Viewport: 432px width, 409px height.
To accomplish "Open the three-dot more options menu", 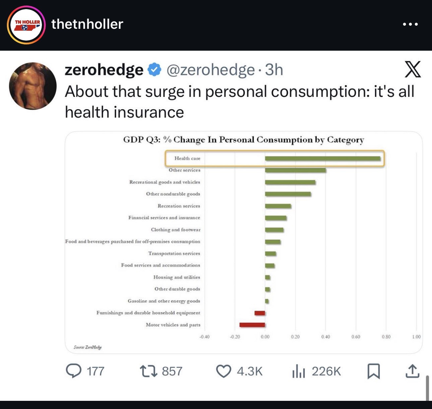I will 410,24.
